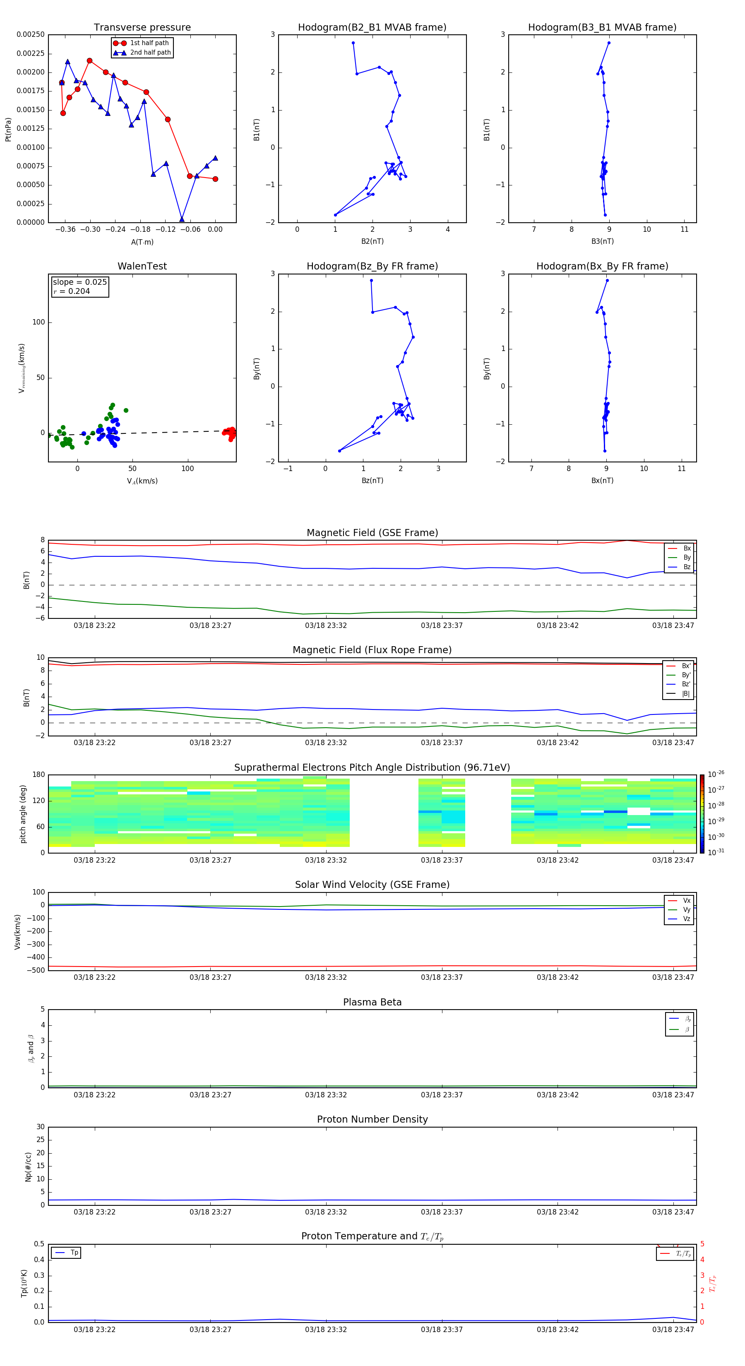Screen dimensions: 745x1366
Task: Click the 'Magnetic Field (Flux Rope Frame)' title
Action: (372, 650)
